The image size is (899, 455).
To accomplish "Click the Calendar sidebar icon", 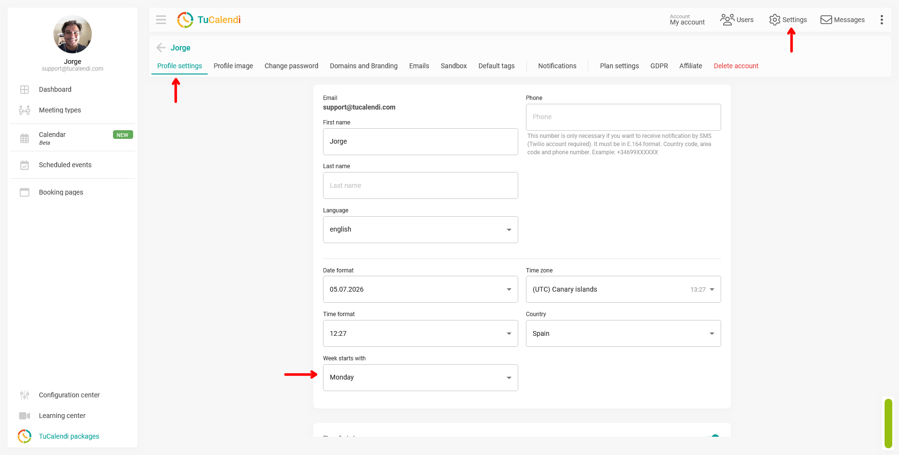I will click(x=25, y=138).
